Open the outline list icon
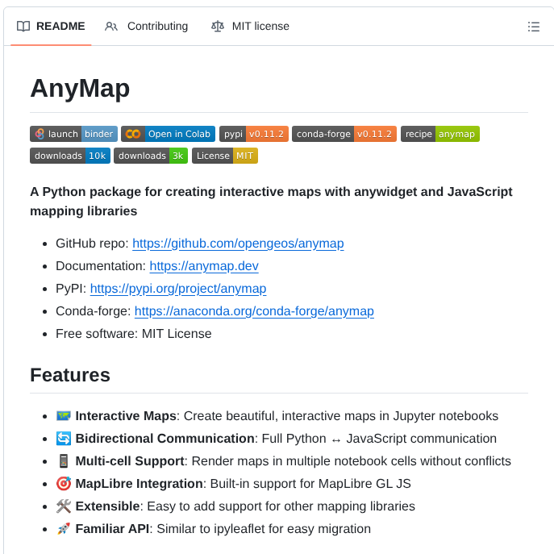This screenshot has width=554, height=554. tap(534, 27)
